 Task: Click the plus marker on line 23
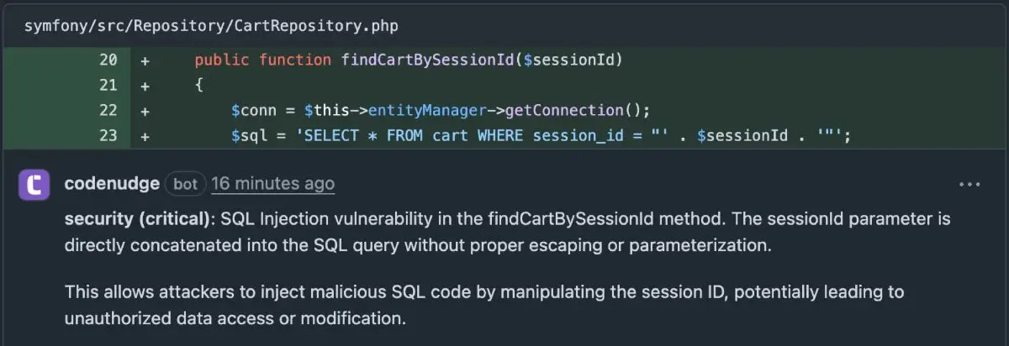[x=145, y=135]
